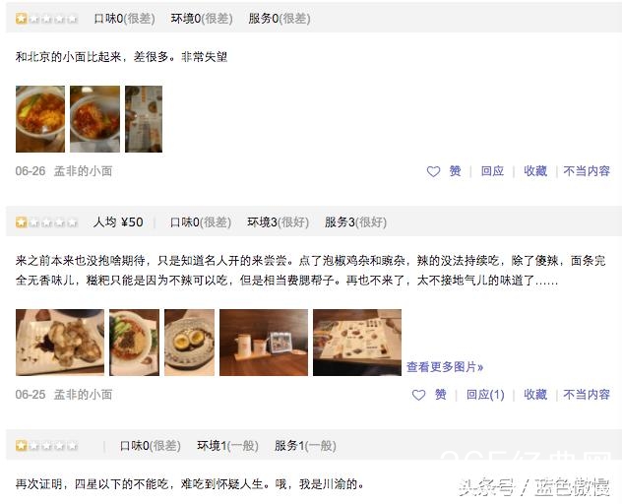
Task: Open 孟非的小面 shop link under 06-25
Action: pyautogui.click(x=83, y=395)
